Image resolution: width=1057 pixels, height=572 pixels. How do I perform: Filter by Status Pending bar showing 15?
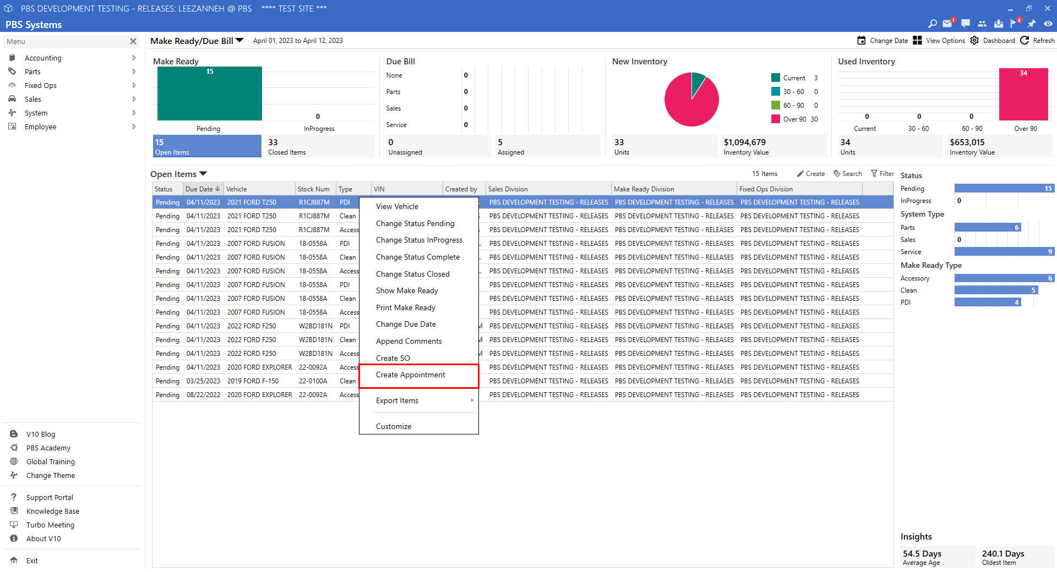[1004, 188]
